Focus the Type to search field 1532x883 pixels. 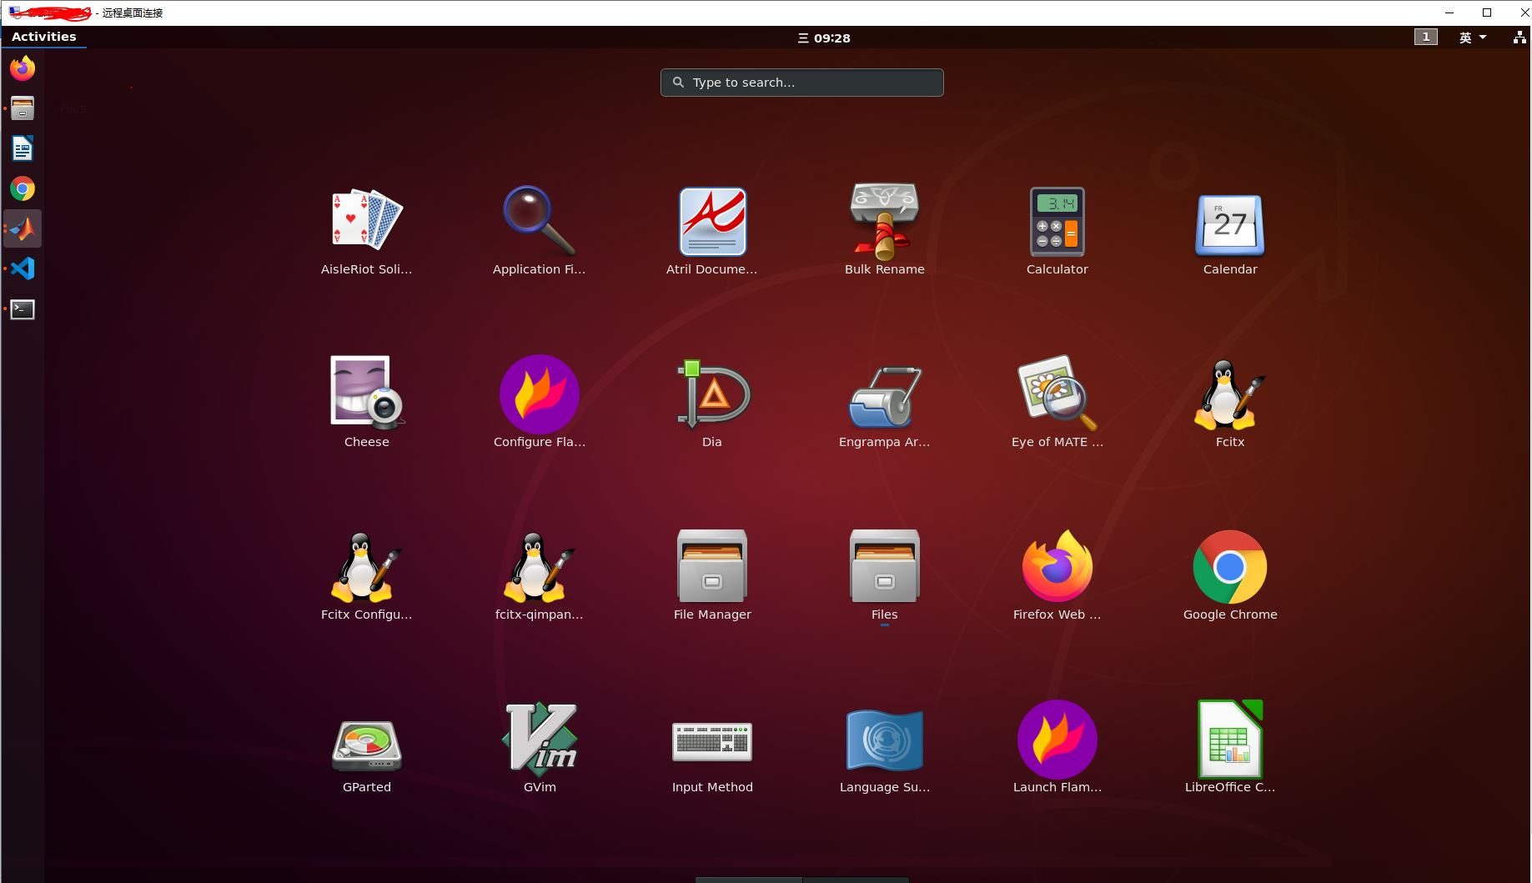(x=802, y=83)
